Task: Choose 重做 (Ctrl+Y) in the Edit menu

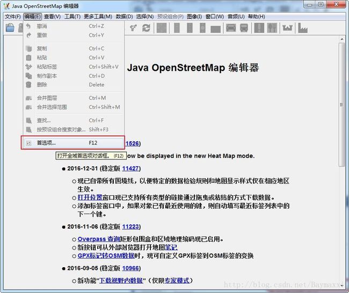Action: click(x=74, y=35)
